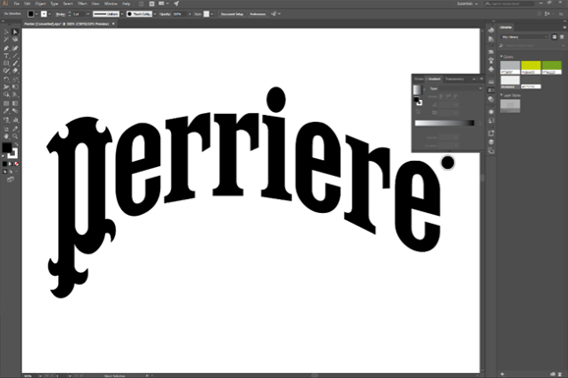Screen dimensions: 568x378
Task: Select the Width tool
Action: [x=6, y=87]
